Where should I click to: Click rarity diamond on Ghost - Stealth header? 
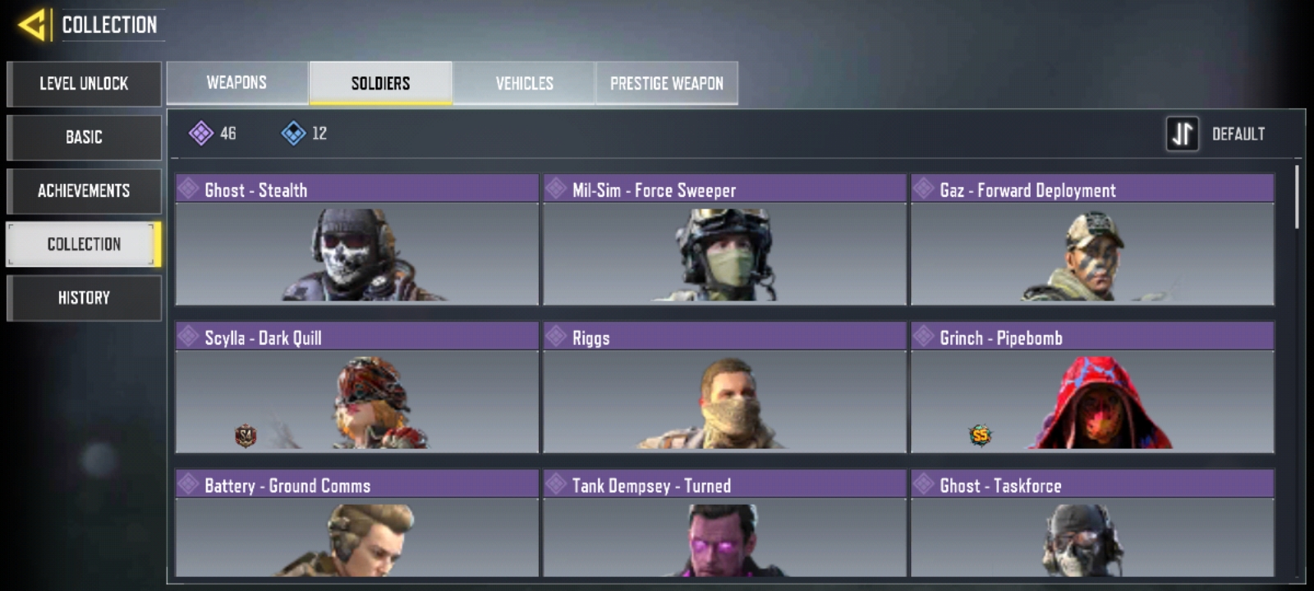click(x=188, y=189)
